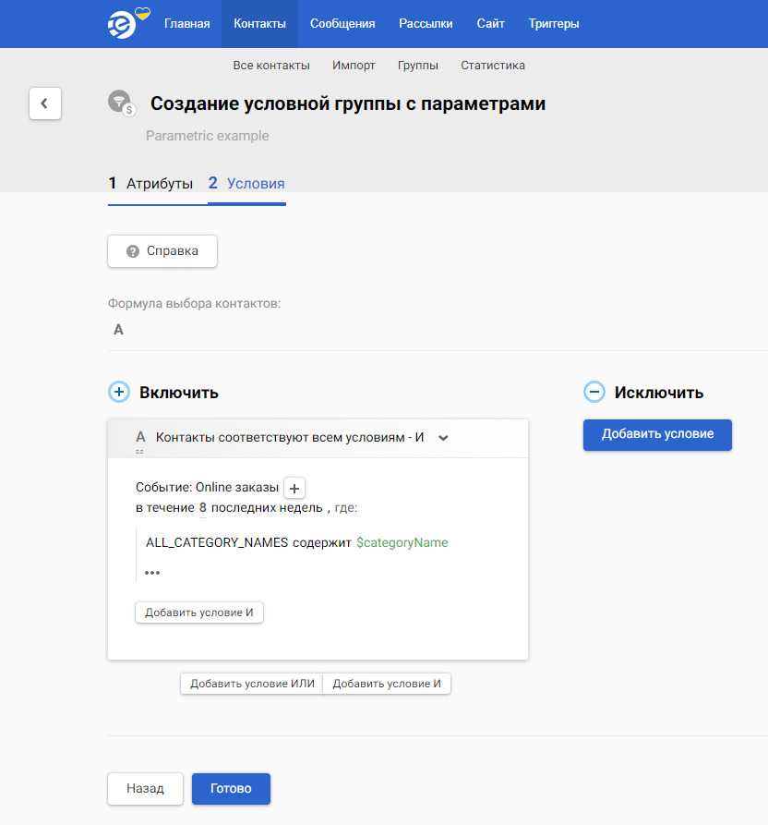The width and height of the screenshot is (768, 825).
Task: Open the Группы submenu item
Action: (x=417, y=66)
